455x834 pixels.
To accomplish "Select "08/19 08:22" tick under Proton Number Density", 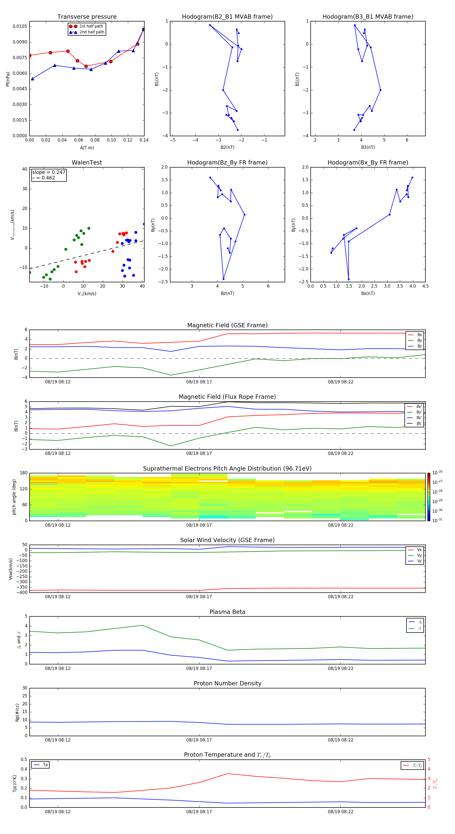I will 340,740.
